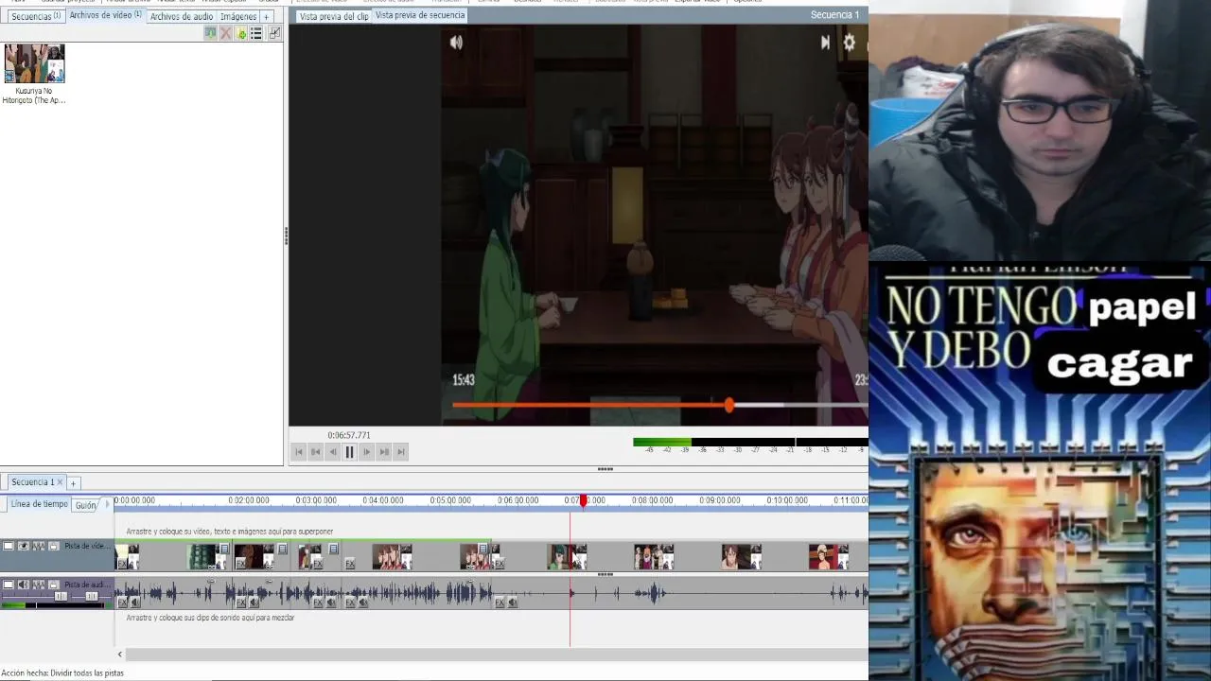Open FX on the video clip near 0:02:00
Screen dimensions: 1211x681
click(240, 564)
